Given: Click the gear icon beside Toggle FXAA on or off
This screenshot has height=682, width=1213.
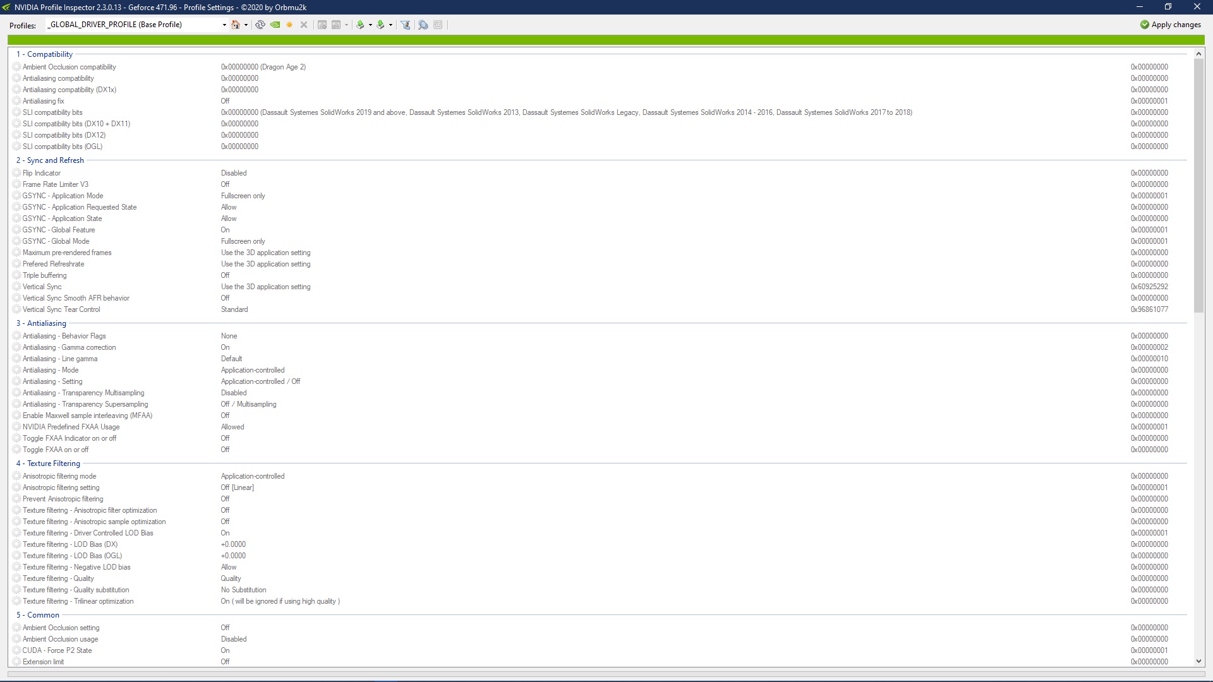Looking at the screenshot, I should pyautogui.click(x=17, y=450).
